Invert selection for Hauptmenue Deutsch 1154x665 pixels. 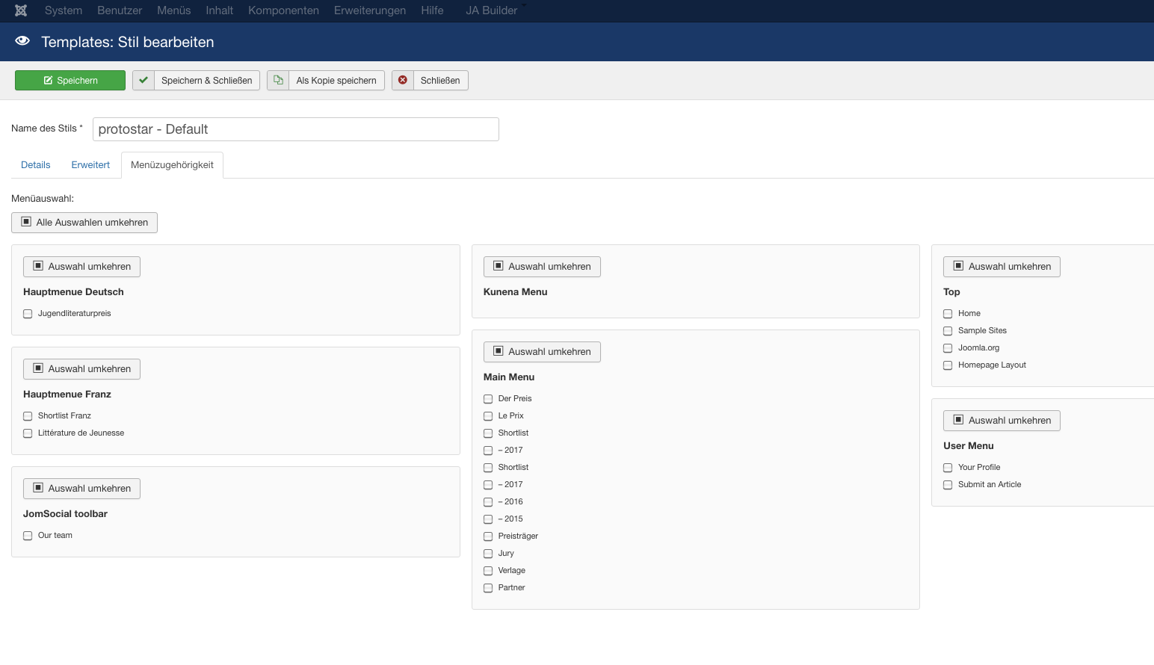81,267
